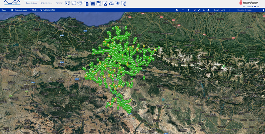Open the map markers module icon
The image size is (265, 134).
pyautogui.click(x=68, y=3)
